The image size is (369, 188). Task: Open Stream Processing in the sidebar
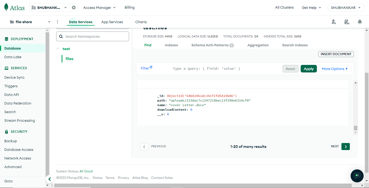[19, 121]
